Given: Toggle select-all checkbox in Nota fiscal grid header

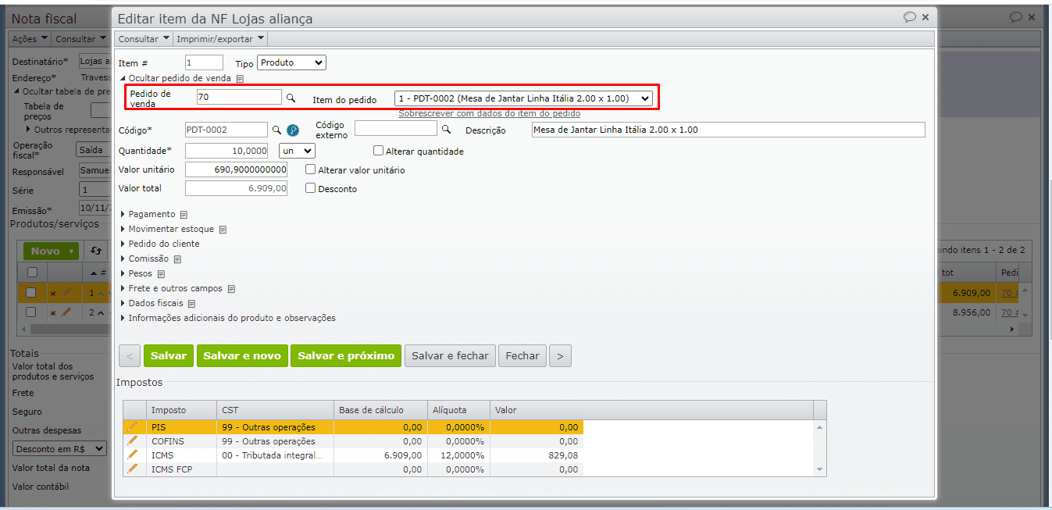Looking at the screenshot, I should point(32,273).
